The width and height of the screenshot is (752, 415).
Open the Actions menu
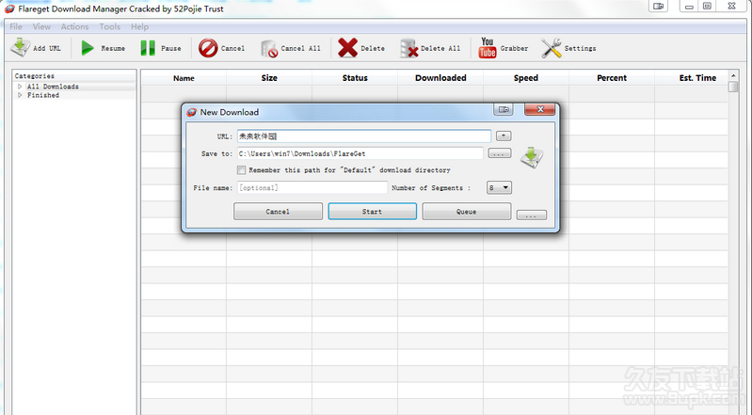pos(74,27)
